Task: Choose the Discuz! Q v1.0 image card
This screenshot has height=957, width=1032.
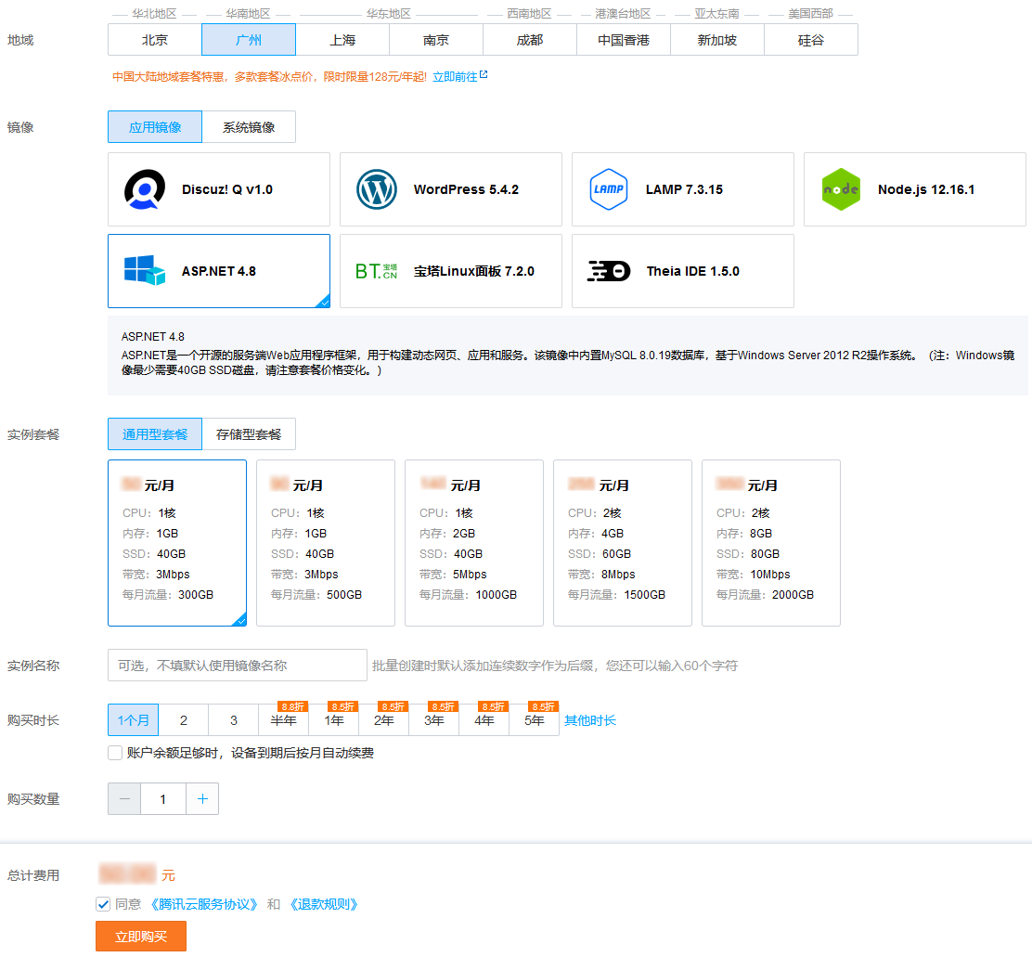Action: (x=219, y=189)
